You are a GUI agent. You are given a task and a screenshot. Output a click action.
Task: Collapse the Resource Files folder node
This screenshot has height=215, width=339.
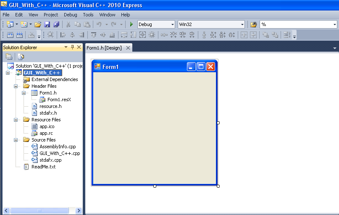pos(16,120)
